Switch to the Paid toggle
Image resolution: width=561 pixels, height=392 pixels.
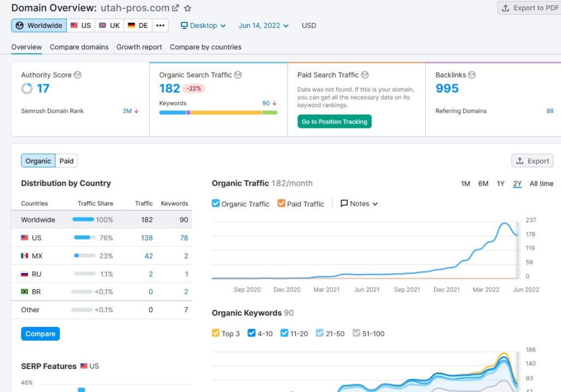66,161
